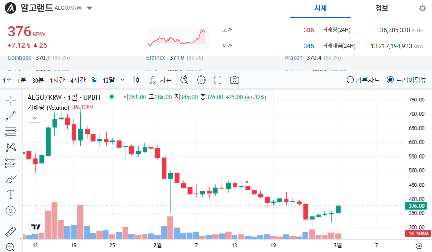
Task: Click the 2월 date label on time axis
Action: pos(157,245)
